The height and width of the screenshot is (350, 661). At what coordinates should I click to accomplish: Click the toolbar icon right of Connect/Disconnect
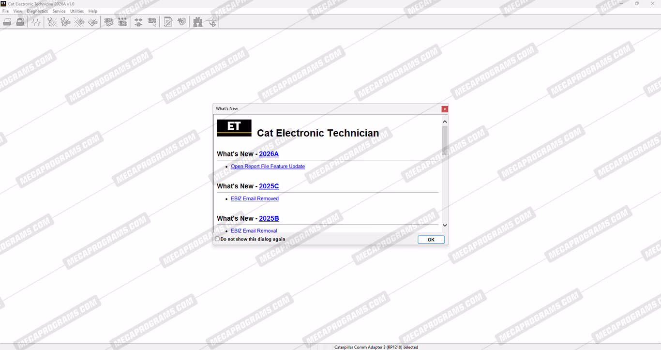pos(152,22)
